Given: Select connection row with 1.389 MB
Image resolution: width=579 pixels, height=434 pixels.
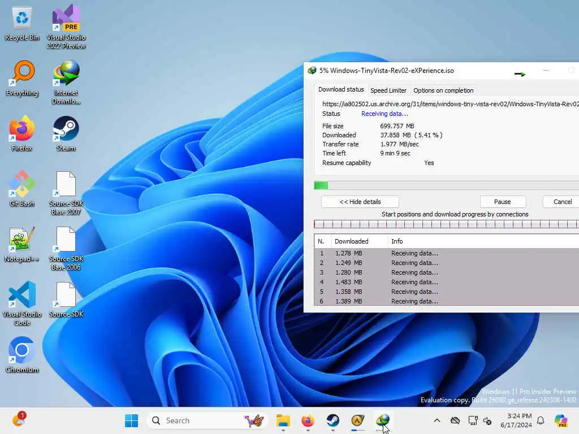Looking at the screenshot, I should [447, 301].
